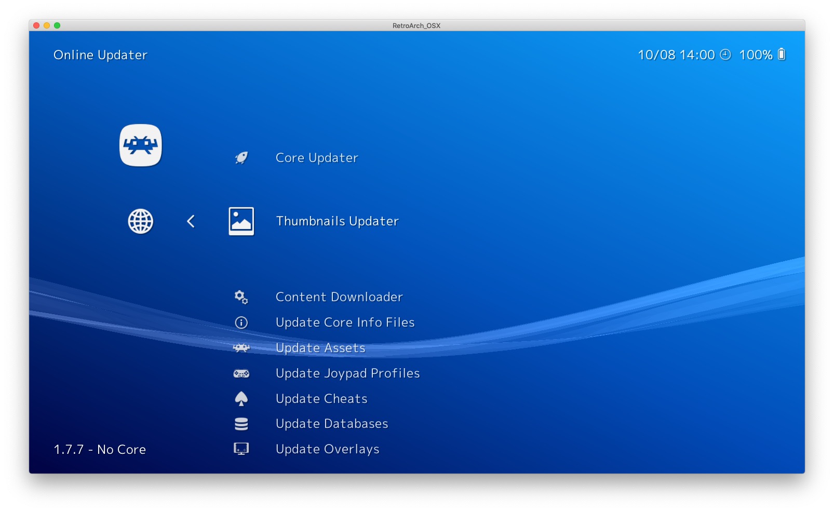
Task: Choose Update Joypad Profiles
Action: point(347,373)
